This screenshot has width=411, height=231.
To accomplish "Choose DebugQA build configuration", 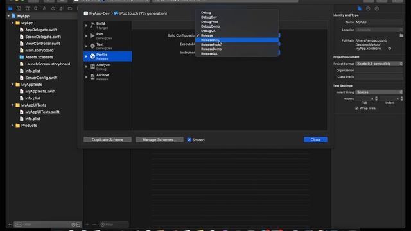I will 237,31.
